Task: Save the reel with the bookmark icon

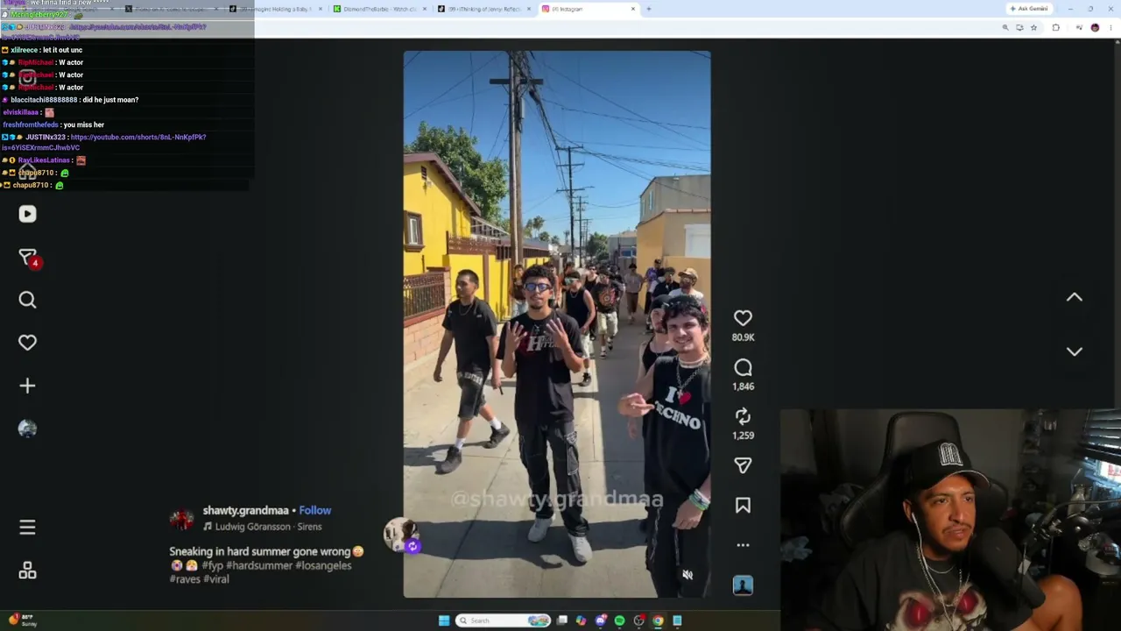Action: point(743,506)
